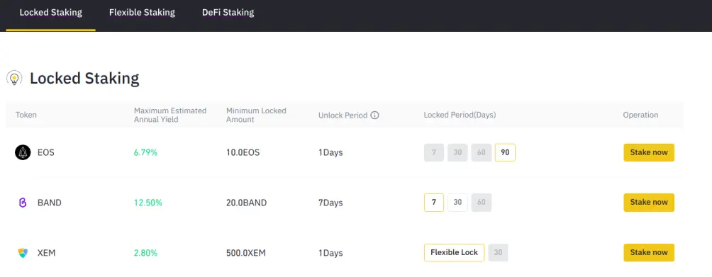Stake now for BAND
Image resolution: width=712 pixels, height=277 pixels.
pos(649,203)
